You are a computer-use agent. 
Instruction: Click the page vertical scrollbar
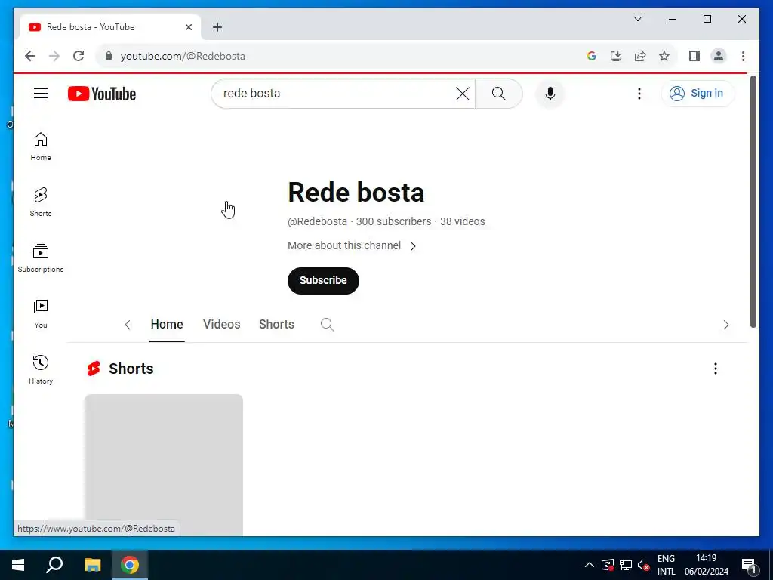[x=753, y=201]
